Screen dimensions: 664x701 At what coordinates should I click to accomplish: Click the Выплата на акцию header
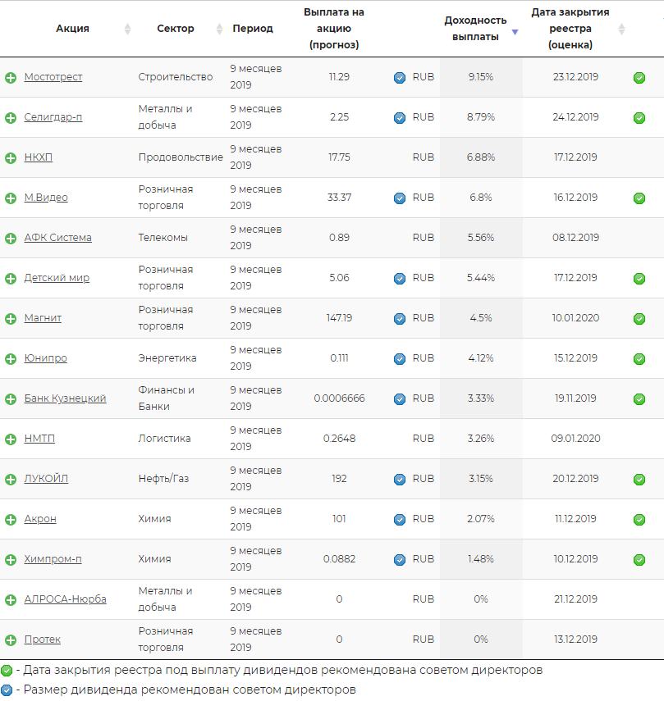[x=334, y=29]
